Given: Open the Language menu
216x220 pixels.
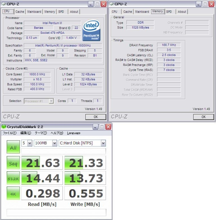Looking at the screenshot, I should (x=74, y=133).
